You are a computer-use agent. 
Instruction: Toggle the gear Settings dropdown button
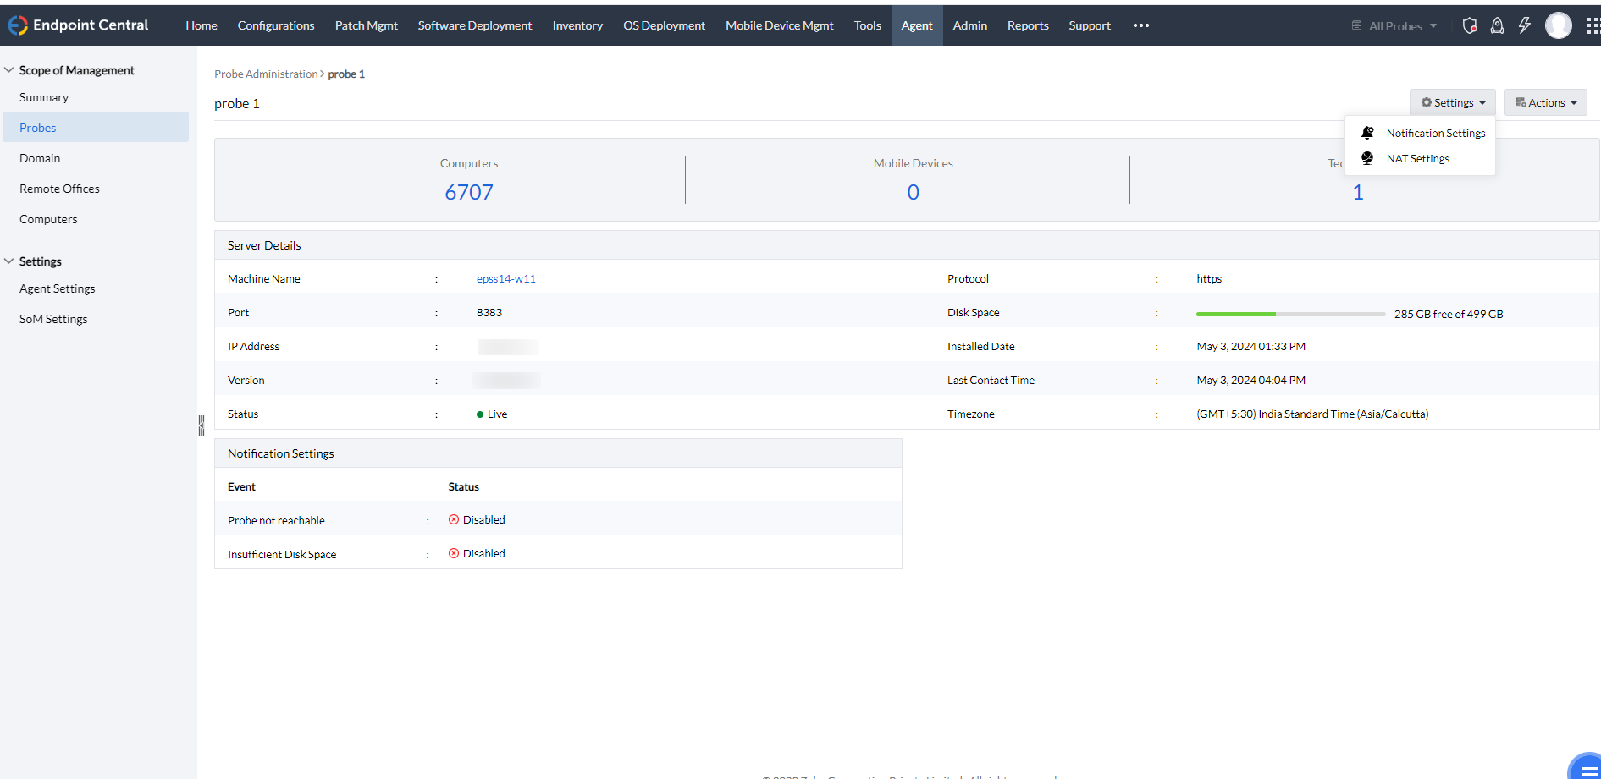[1453, 102]
